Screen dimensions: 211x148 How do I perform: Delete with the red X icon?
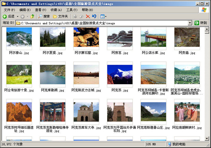pyautogui.click(x=88, y=16)
